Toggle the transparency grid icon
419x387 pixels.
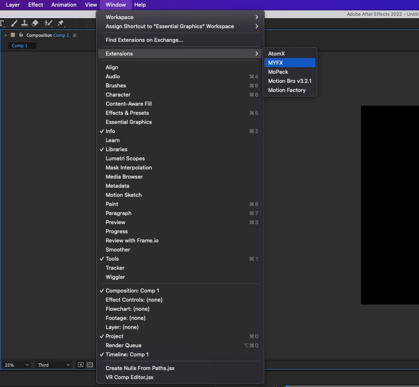tap(90, 365)
